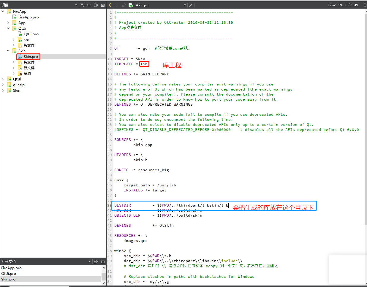Expand 头文件 folder under Skin subproject
This screenshot has height=287, width=367.
click(x=14, y=62)
